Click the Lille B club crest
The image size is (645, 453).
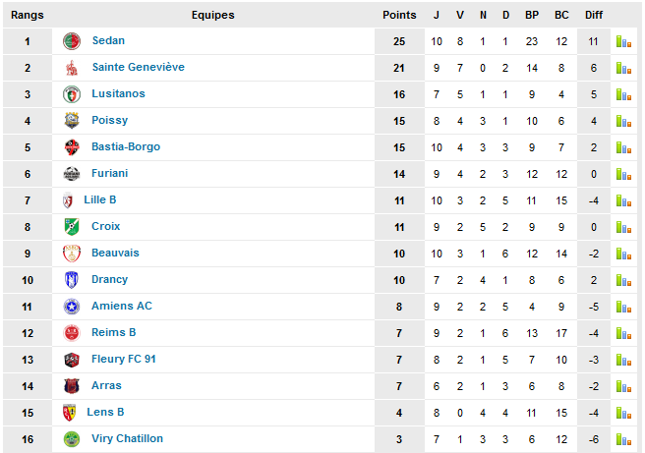pos(68,200)
